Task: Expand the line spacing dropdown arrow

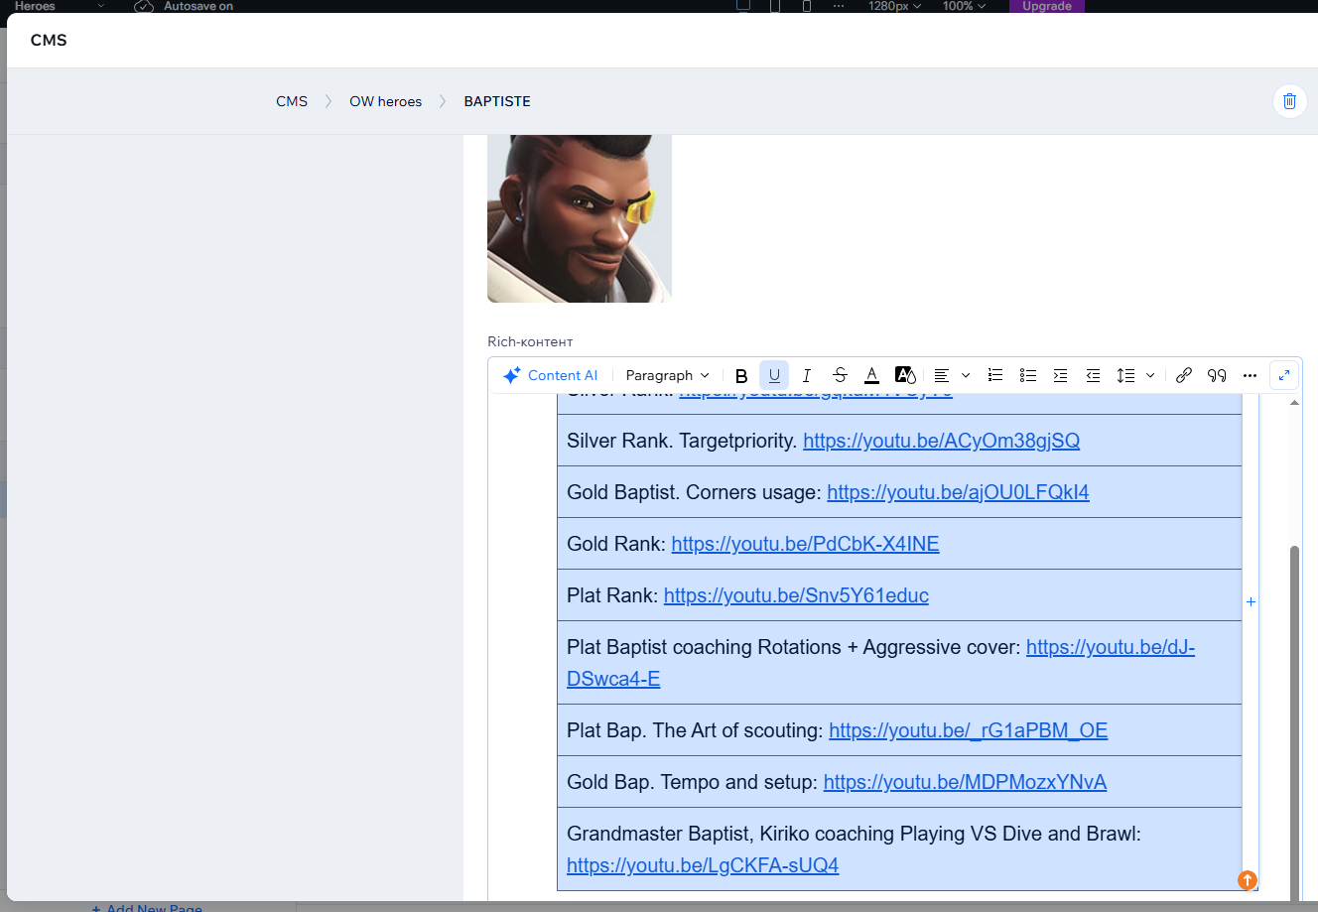Action: pyautogui.click(x=1150, y=375)
